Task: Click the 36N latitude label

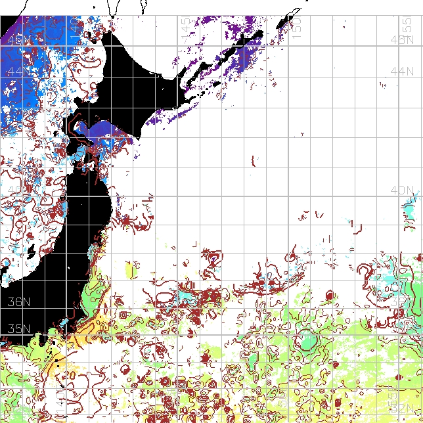Action: (x=19, y=301)
